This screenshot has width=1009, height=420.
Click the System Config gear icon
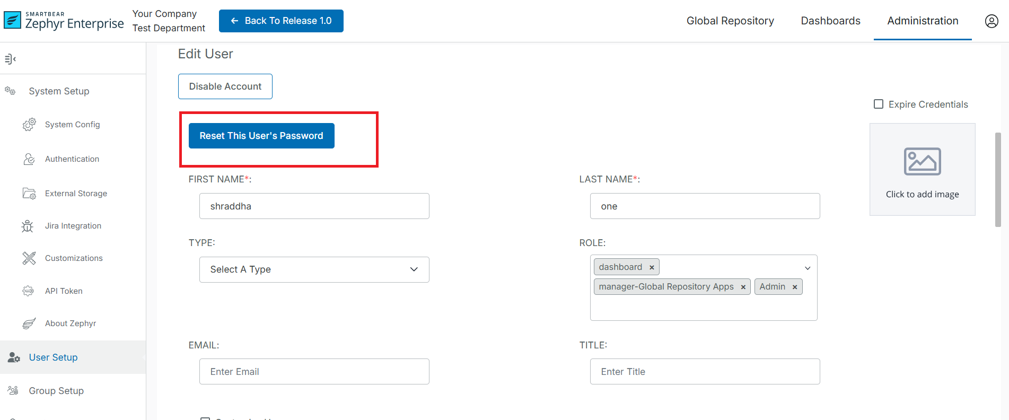(x=29, y=125)
